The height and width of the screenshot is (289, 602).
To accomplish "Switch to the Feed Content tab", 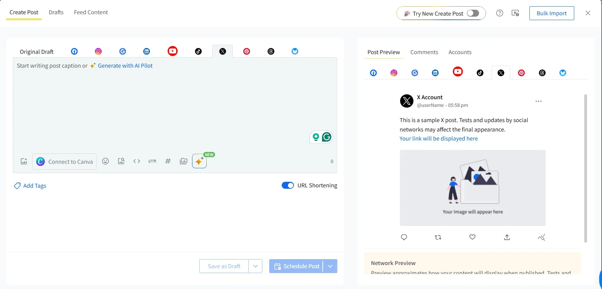I will tap(91, 12).
